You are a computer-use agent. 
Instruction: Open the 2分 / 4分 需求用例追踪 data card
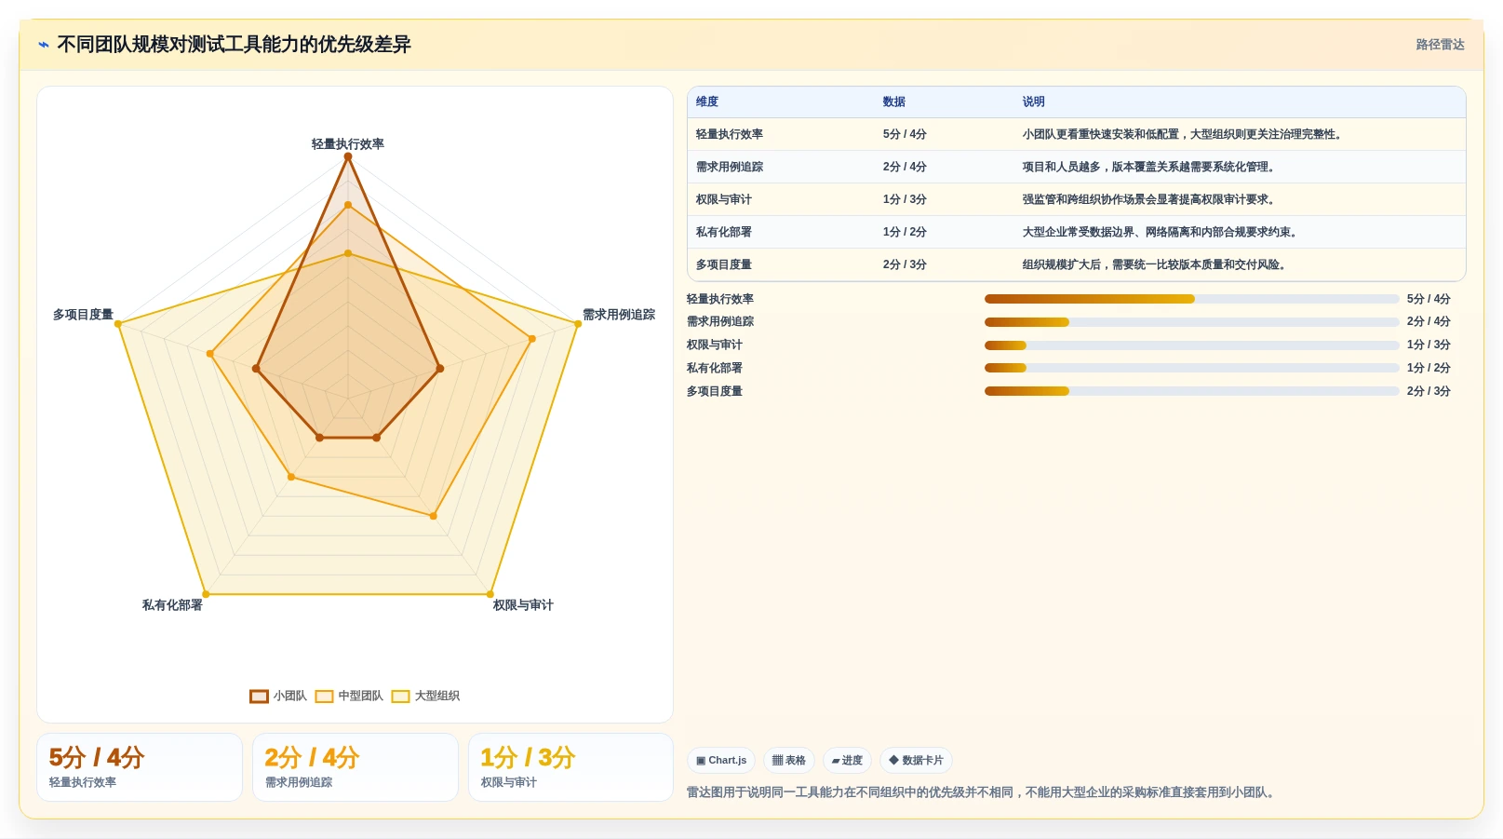pos(356,767)
